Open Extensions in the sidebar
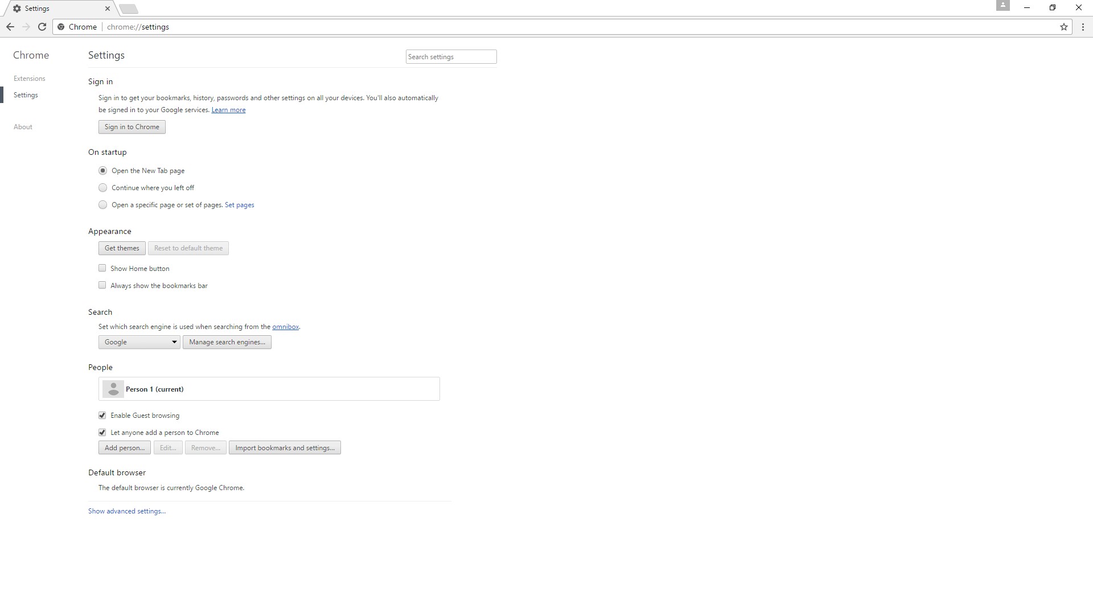 coord(30,79)
